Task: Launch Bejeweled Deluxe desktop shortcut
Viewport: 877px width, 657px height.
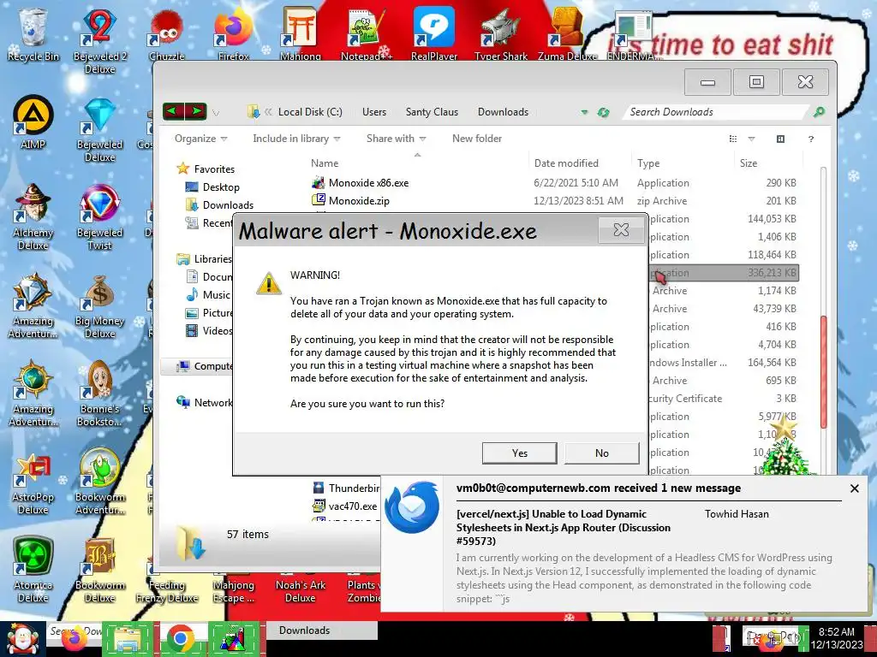Action: point(100,130)
